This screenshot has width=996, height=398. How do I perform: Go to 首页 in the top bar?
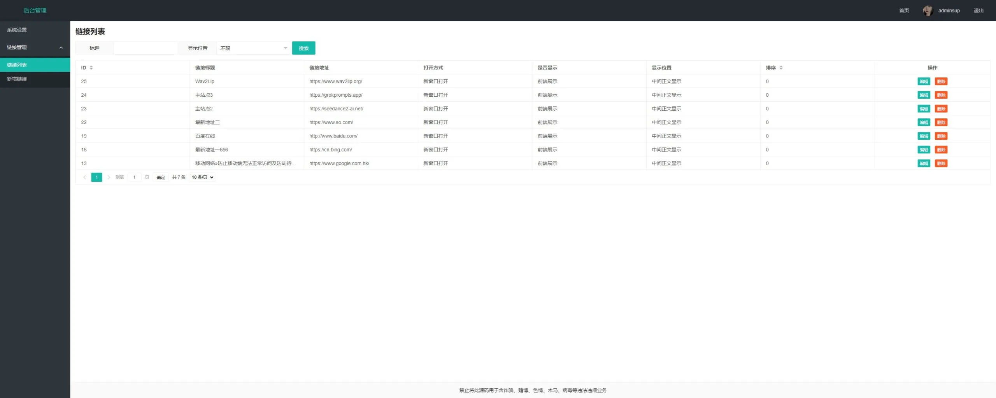point(904,10)
